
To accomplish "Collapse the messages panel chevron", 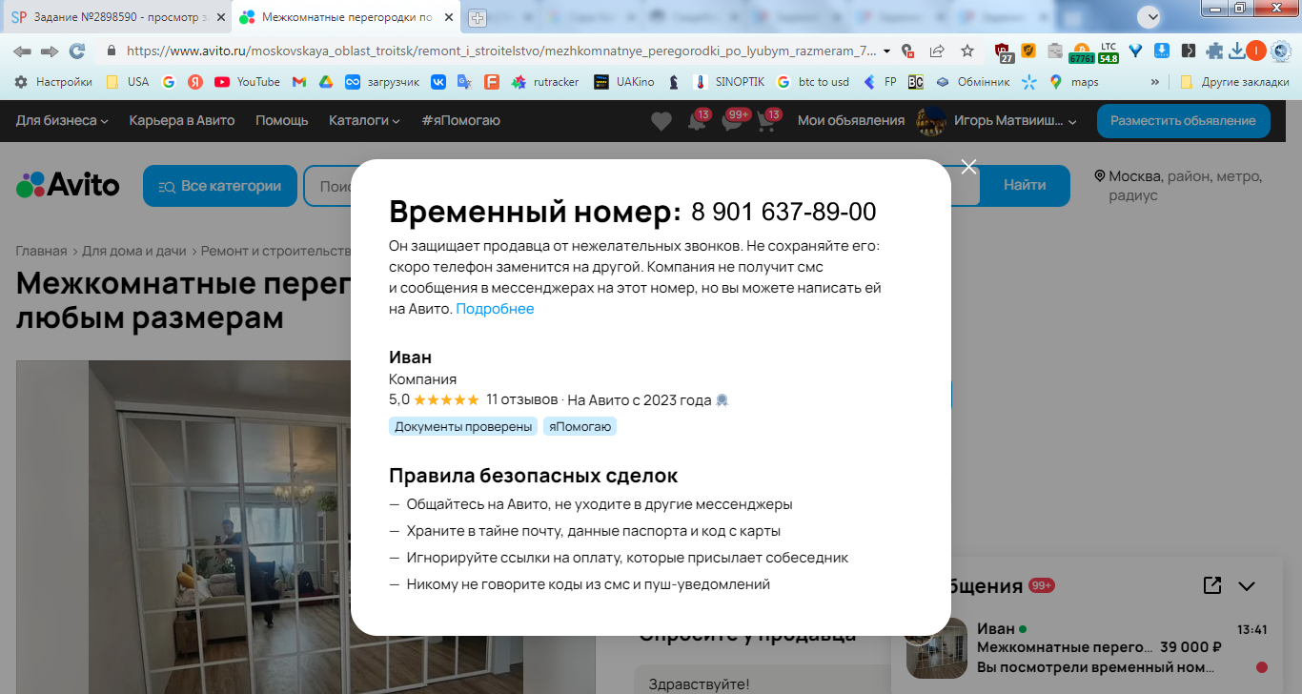I will pyautogui.click(x=1247, y=586).
